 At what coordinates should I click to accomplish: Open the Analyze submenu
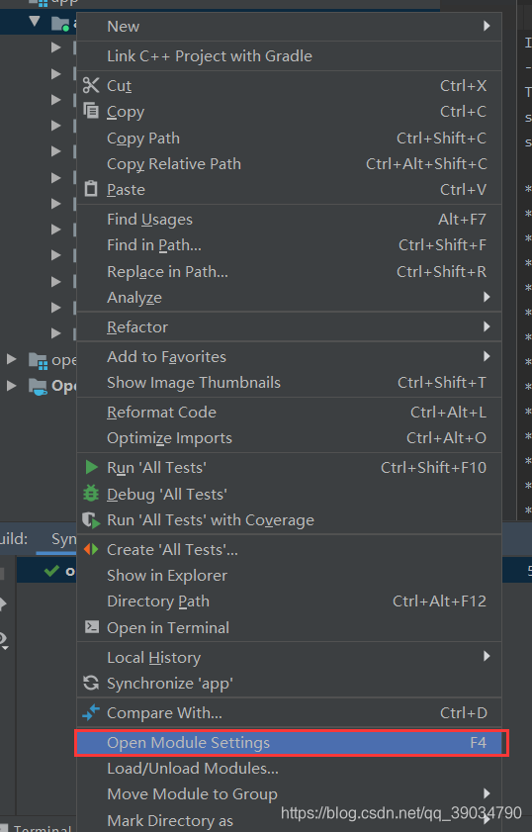coord(289,297)
